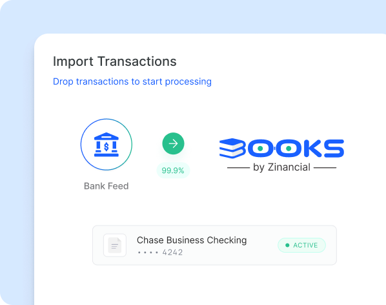Click the horizontal line right of by Zinancial
This screenshot has width=386, height=305.
pyautogui.click(x=325, y=168)
